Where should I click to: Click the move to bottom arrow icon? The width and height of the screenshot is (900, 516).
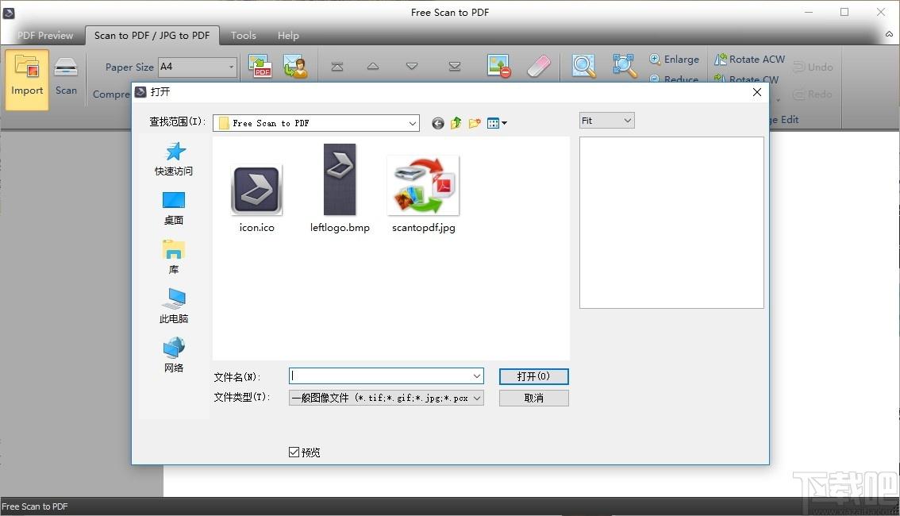455,67
